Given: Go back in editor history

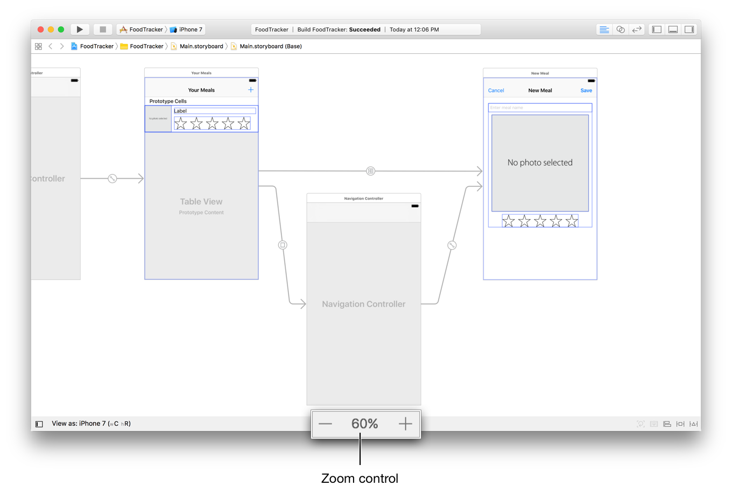Looking at the screenshot, I should [51, 46].
